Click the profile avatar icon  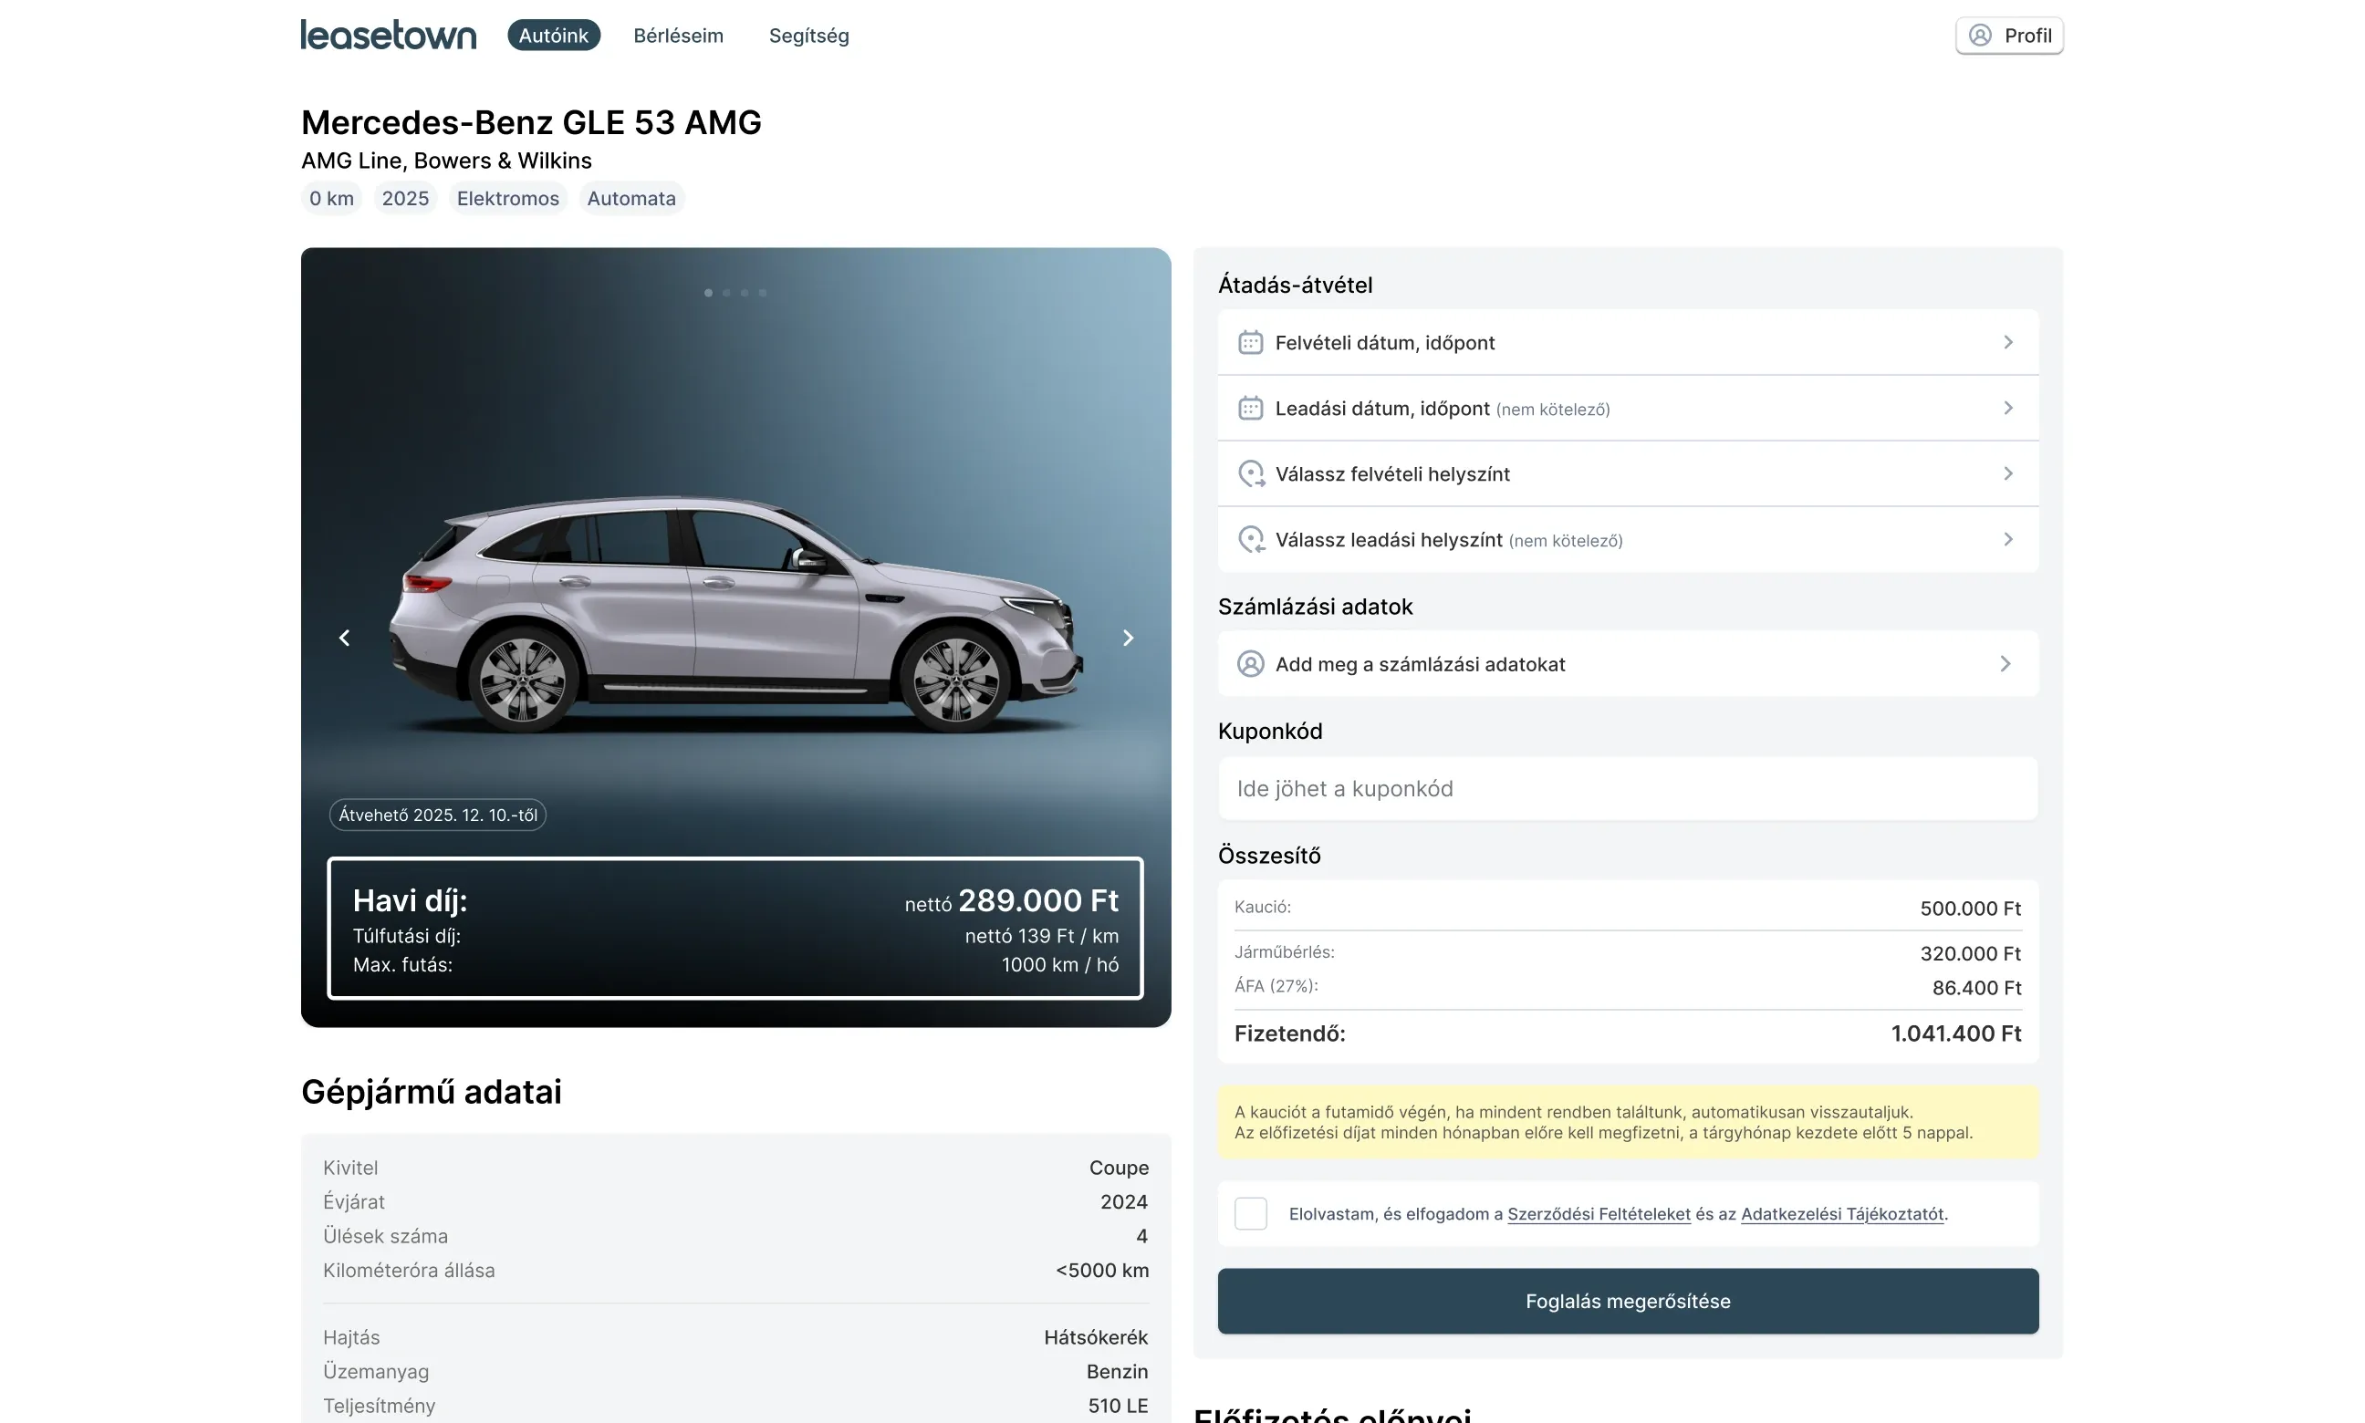coord(1979,36)
